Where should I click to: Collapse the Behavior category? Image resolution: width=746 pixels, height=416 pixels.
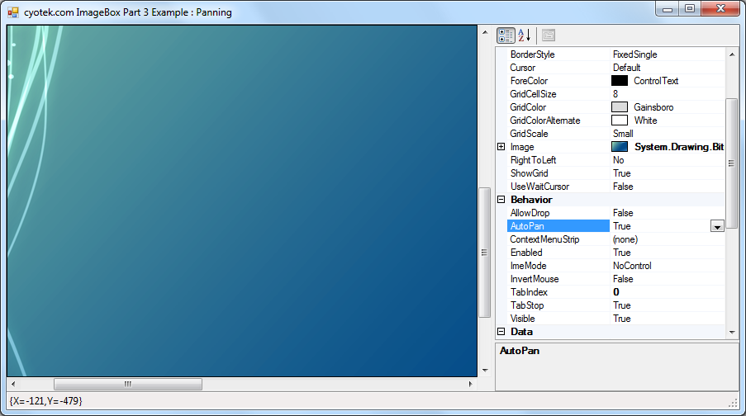point(501,200)
